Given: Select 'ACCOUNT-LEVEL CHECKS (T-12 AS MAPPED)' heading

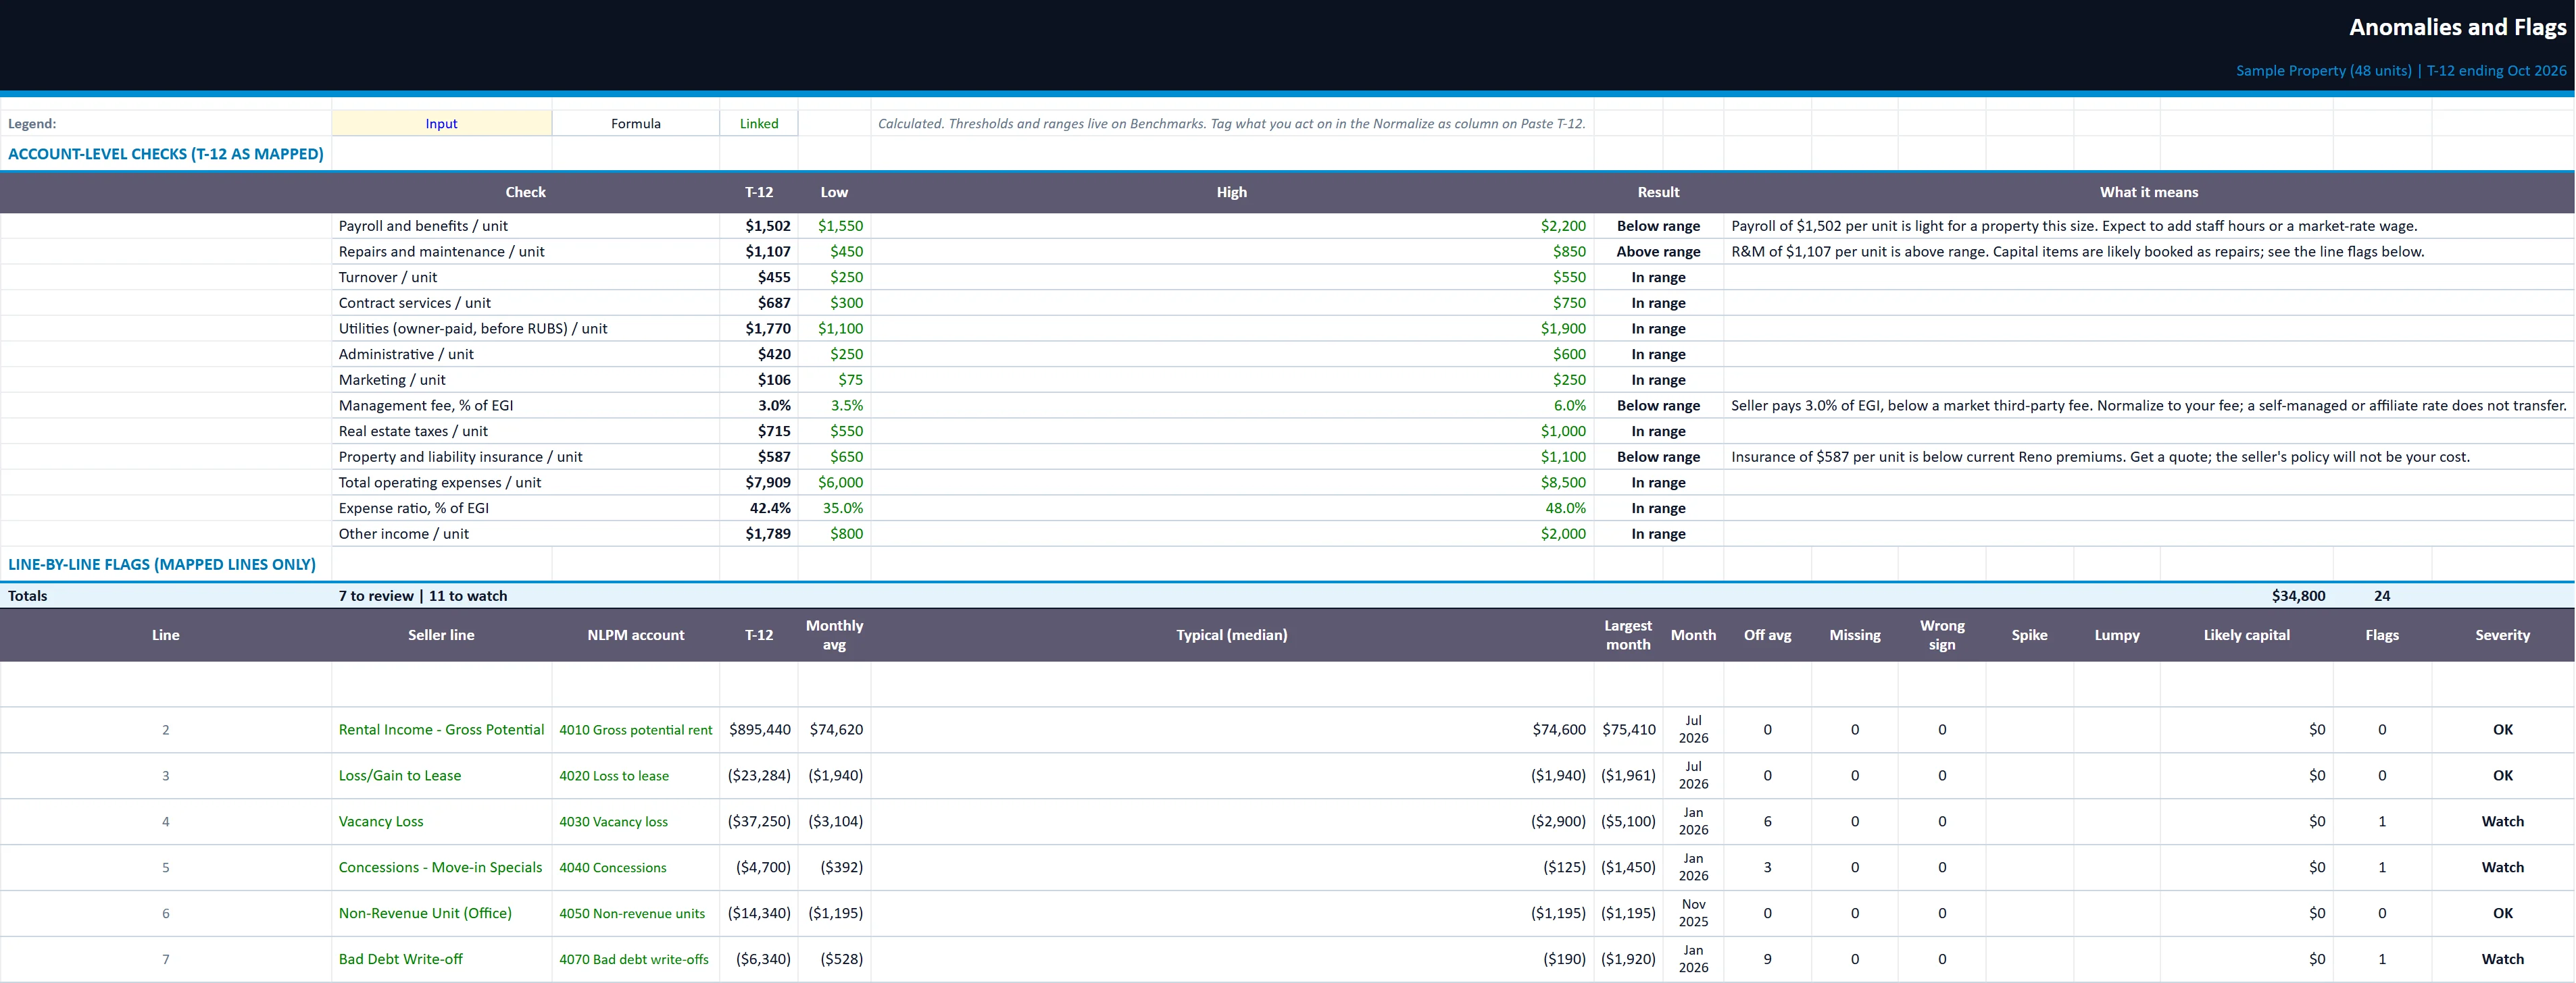Looking at the screenshot, I should (x=166, y=154).
